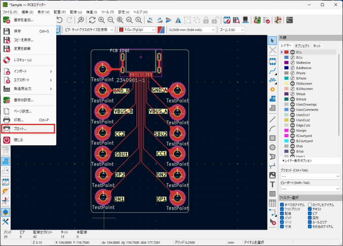Viewport: 343px width, 246px height.
Task: Click the Refresh view icon
Action: click(92, 20)
